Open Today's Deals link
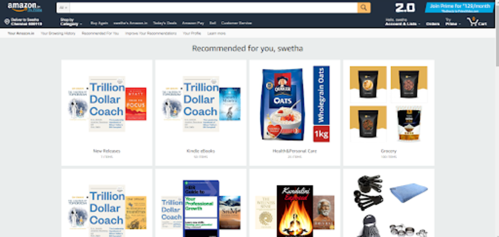499x237 pixels. click(x=164, y=23)
